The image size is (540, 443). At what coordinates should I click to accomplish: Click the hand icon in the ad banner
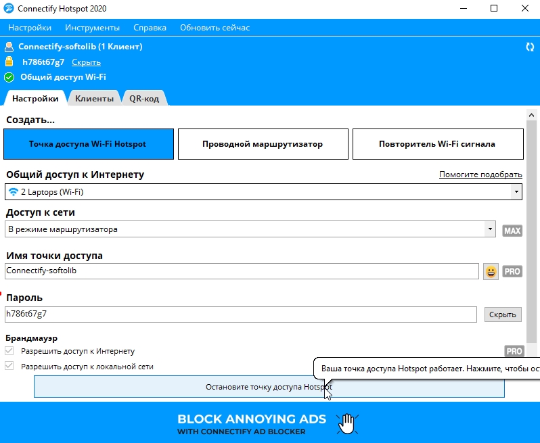point(348,423)
